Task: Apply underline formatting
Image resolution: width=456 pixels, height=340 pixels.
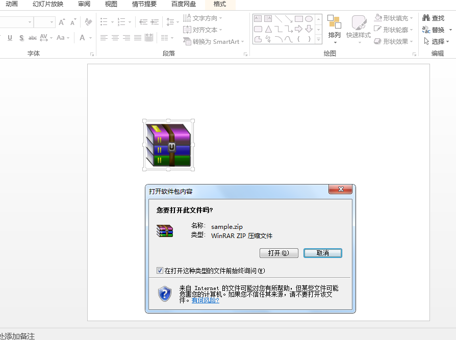Action: (x=10, y=38)
